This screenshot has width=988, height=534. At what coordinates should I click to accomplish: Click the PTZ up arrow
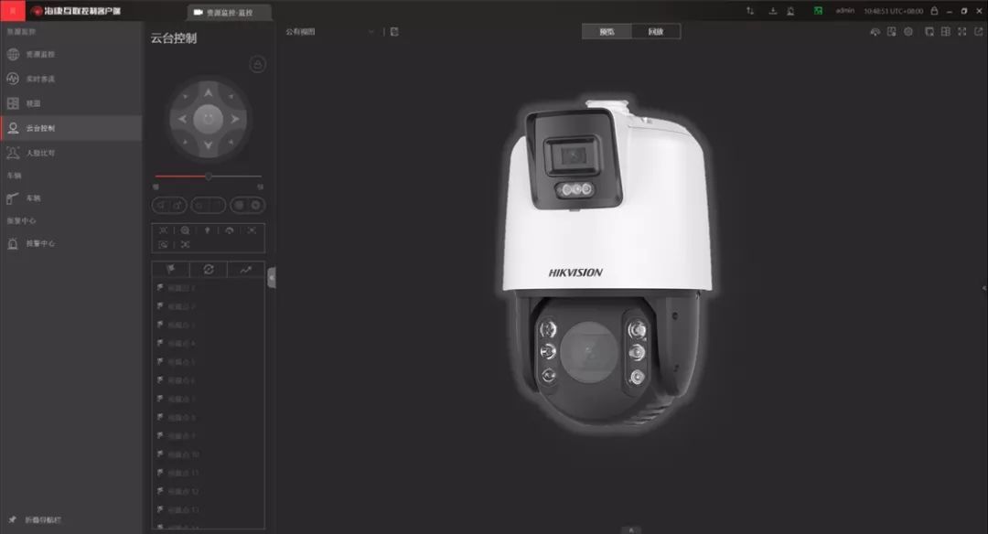click(x=208, y=92)
